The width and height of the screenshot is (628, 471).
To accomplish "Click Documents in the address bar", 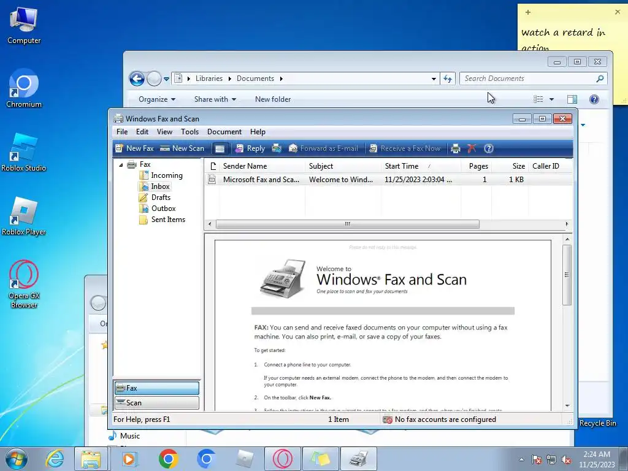I will coord(255,78).
